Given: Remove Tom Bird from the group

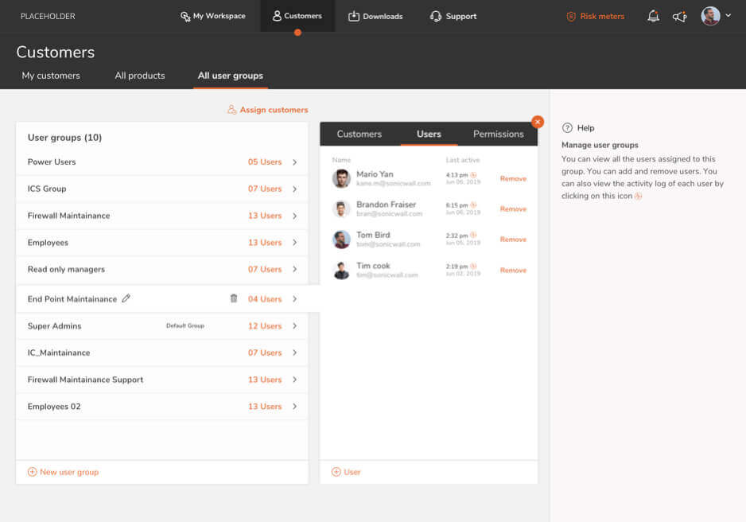Looking at the screenshot, I should (512, 240).
